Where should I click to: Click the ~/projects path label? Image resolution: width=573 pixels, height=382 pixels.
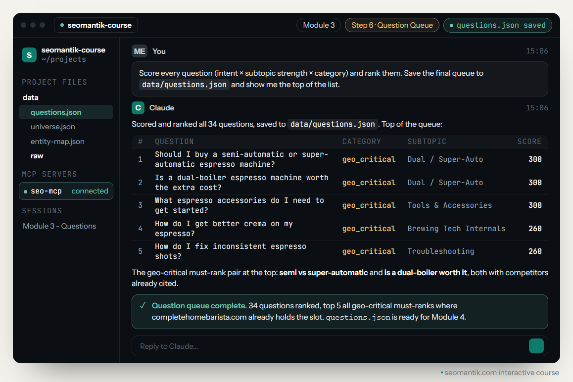pos(64,59)
